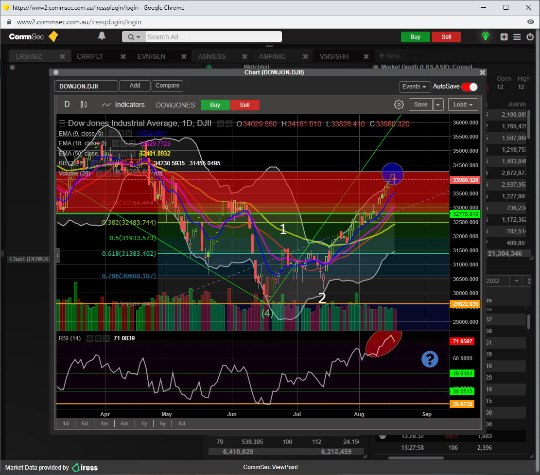Click the green streaming status icon

485,36
